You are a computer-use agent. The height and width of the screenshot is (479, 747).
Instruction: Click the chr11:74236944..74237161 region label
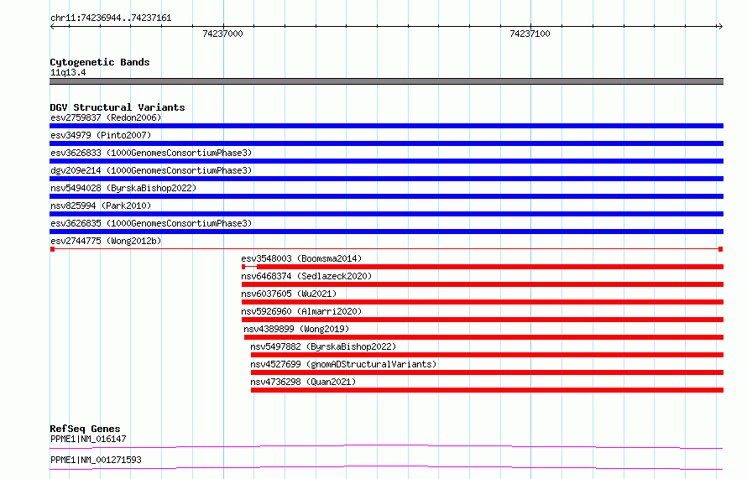point(111,18)
